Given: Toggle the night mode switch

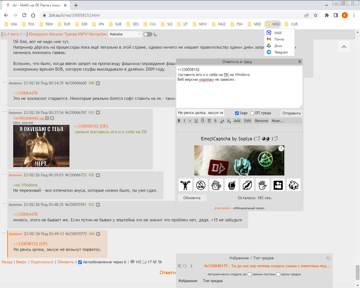Looking at the screenshot, I should tap(148, 34).
